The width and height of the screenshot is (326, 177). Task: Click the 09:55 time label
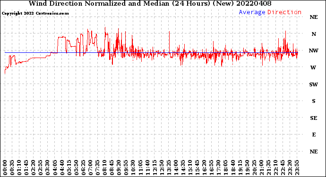tap(126, 168)
